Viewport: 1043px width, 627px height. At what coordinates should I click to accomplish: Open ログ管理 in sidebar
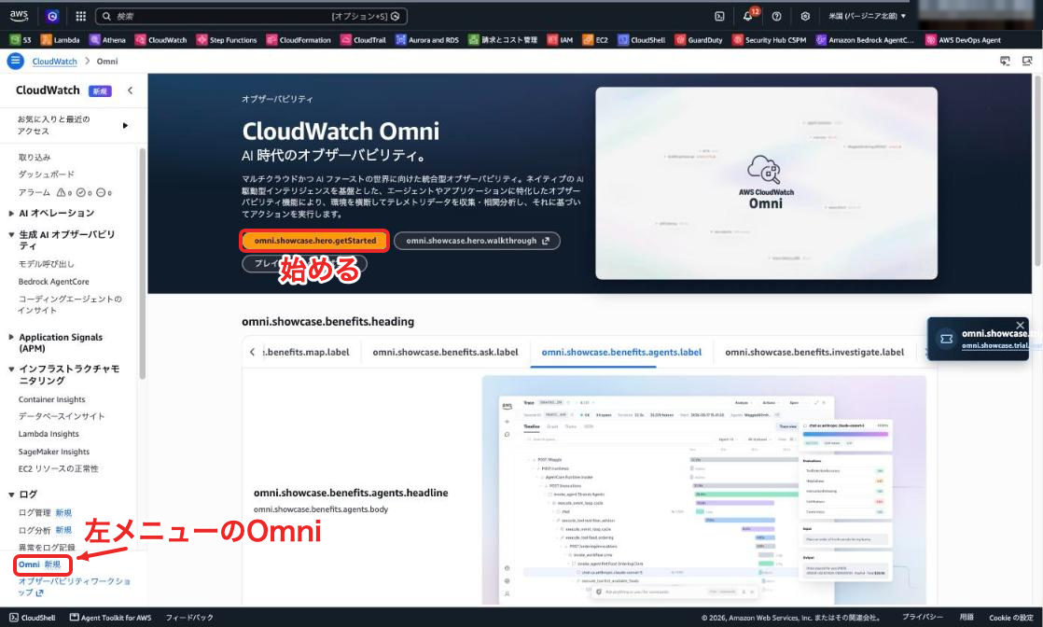click(35, 513)
